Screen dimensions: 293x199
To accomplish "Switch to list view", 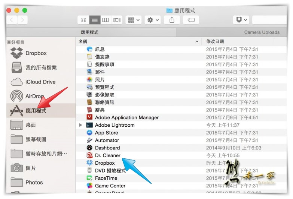I will pos(95,20).
